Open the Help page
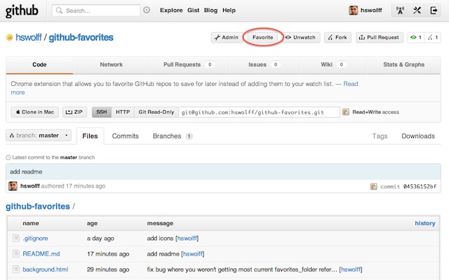The width and height of the screenshot is (449, 280). click(x=229, y=10)
